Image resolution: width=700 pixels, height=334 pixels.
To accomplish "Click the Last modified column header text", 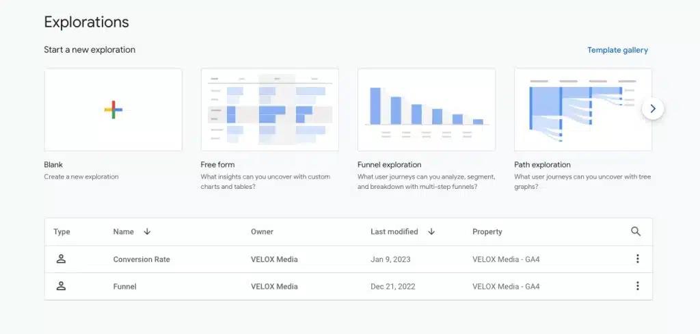I will [x=394, y=232].
